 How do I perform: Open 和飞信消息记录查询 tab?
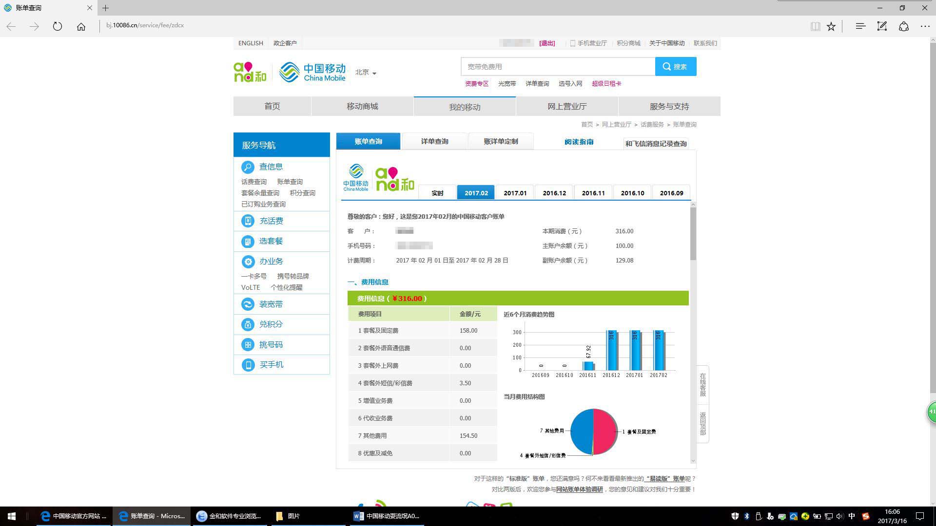coord(656,144)
